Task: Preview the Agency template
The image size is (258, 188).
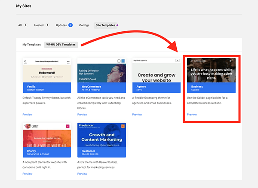Action: coord(137,115)
